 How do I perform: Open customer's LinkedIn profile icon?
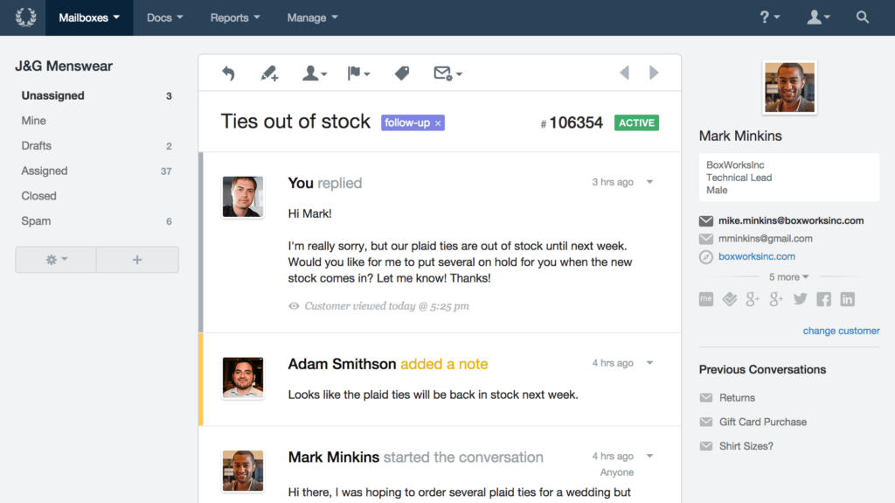pos(847,299)
